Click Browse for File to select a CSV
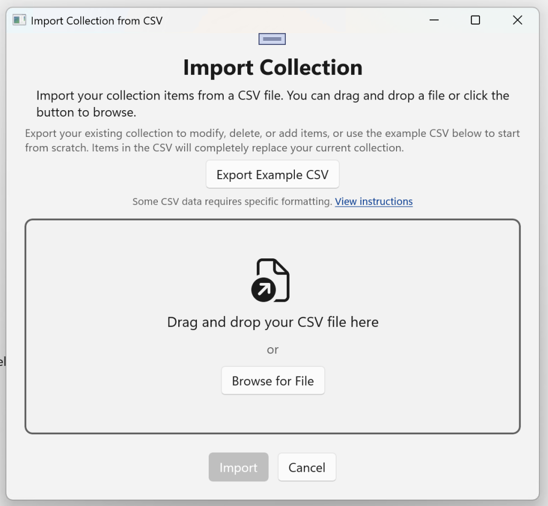The height and width of the screenshot is (506, 548). tap(273, 380)
